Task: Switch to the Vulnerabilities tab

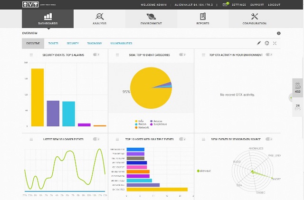Action: [x=122, y=43]
